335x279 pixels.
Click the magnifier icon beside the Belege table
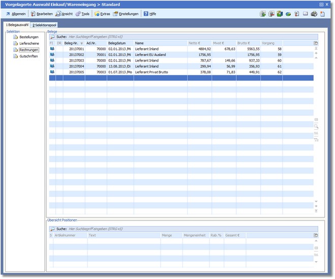[x=316, y=126]
